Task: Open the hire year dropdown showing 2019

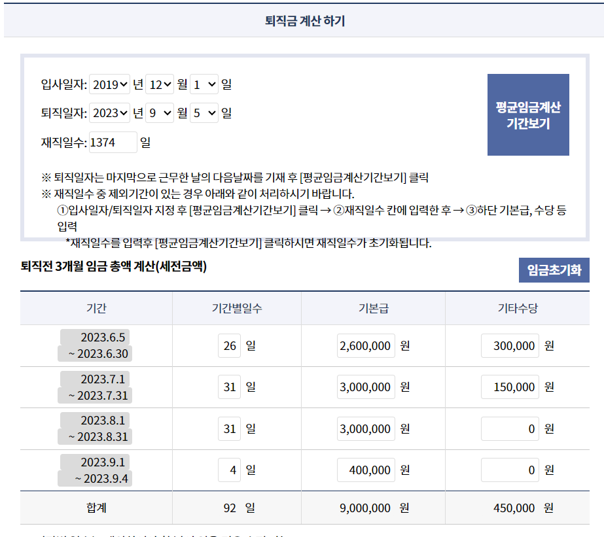Action: pyautogui.click(x=109, y=84)
